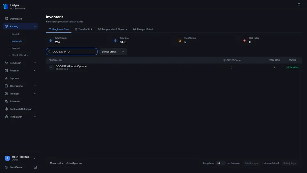Open notifications bell icon
Image resolution: width=307 pixels, height=173 pixels.
click(299, 4)
